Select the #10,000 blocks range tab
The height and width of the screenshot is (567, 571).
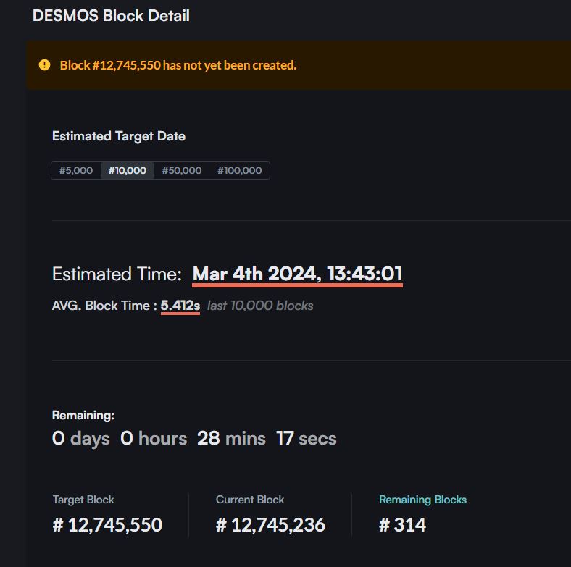[x=128, y=170]
